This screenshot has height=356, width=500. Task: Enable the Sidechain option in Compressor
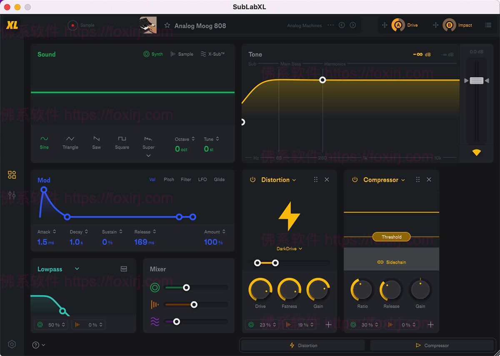pos(391,262)
